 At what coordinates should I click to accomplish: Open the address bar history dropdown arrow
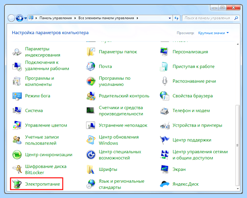pos(170,18)
